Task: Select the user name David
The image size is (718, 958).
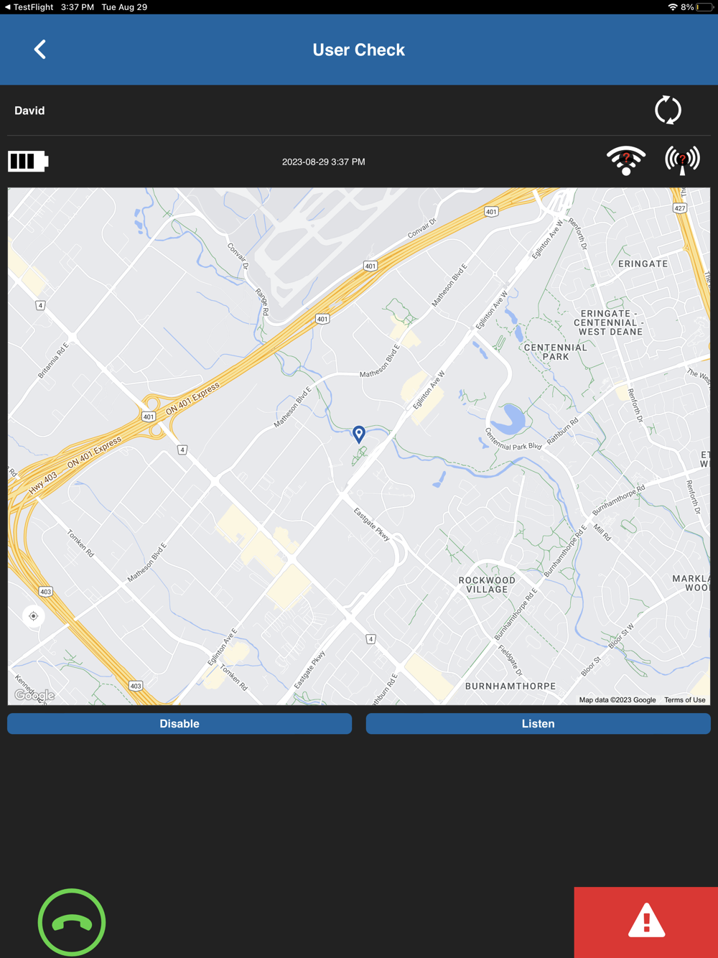Action: (29, 111)
